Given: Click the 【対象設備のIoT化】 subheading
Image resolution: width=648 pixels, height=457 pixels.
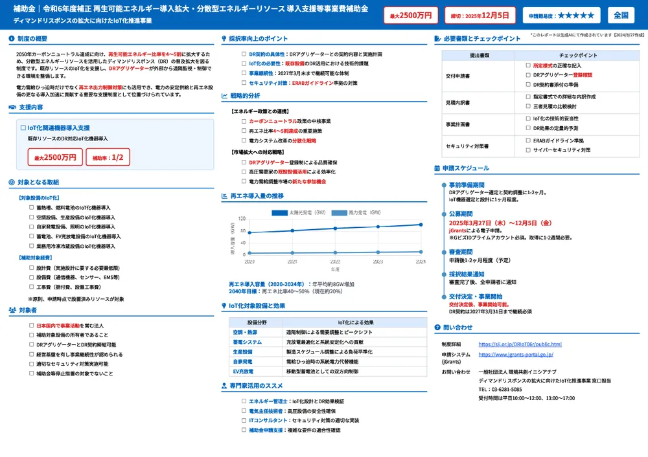Looking at the screenshot, I should [40, 197].
